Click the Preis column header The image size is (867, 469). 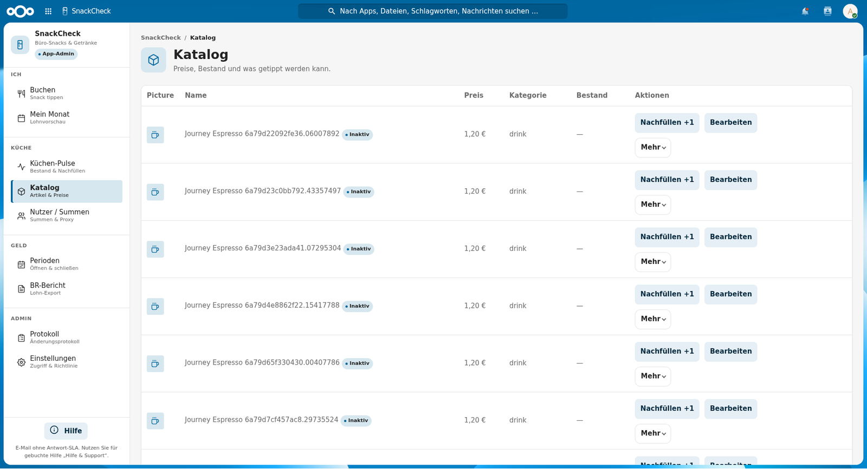pyautogui.click(x=474, y=96)
